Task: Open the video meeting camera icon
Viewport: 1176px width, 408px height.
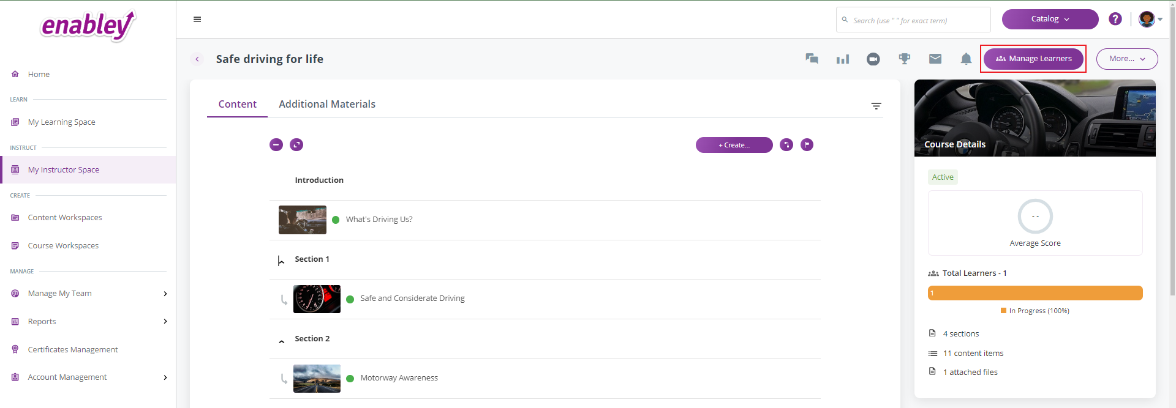Action: (873, 59)
